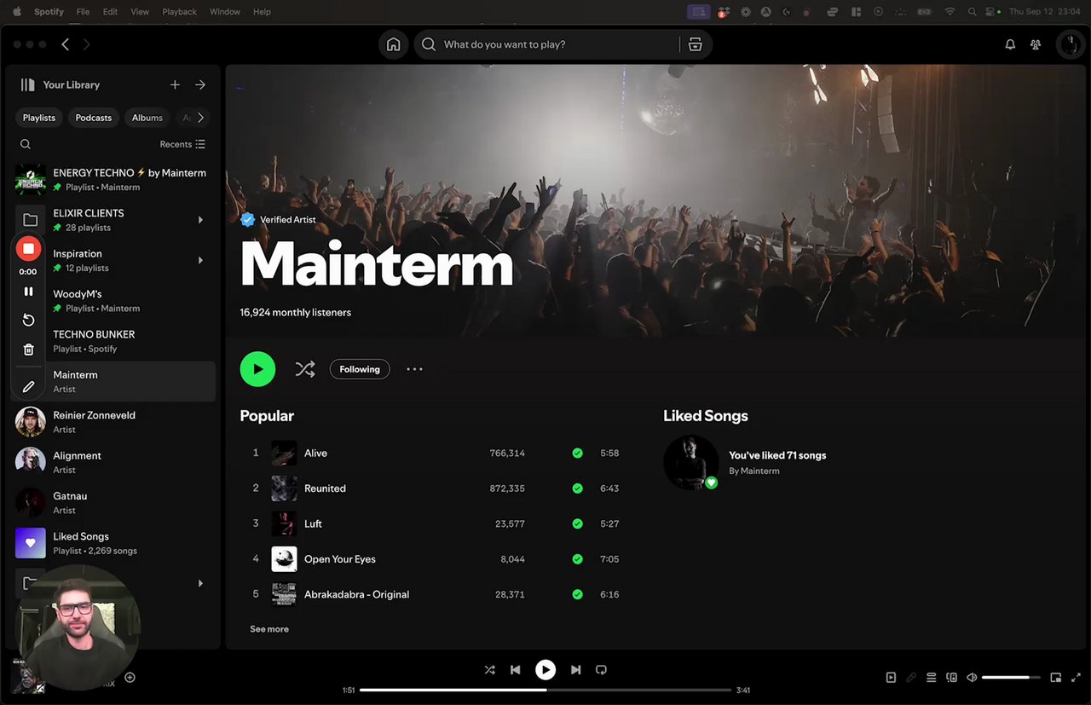Filter library by Podcasts

click(x=94, y=118)
